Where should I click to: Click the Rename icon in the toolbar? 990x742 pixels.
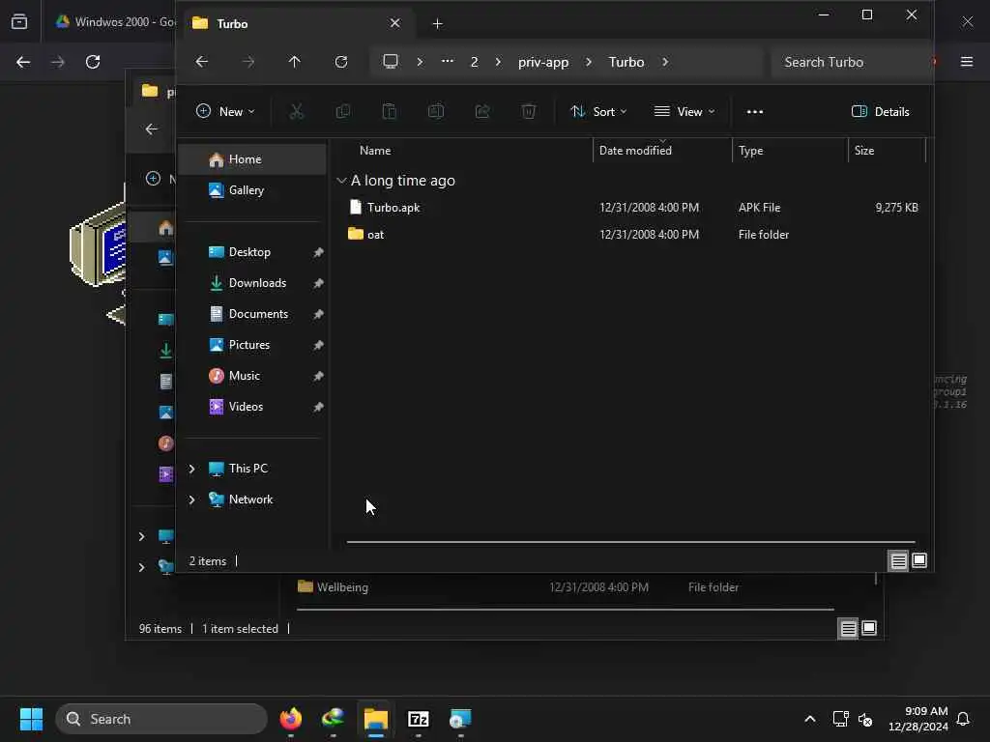[x=436, y=112]
